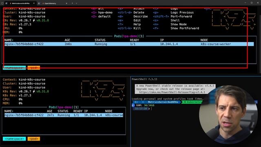Click the namespace breadcrumb in bottom-left pane

[x=14, y=139]
